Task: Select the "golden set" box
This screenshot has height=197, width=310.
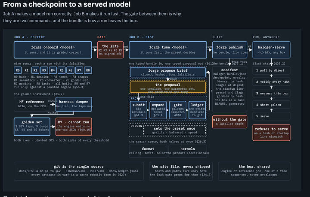Action: pyautogui.click(x=32, y=127)
